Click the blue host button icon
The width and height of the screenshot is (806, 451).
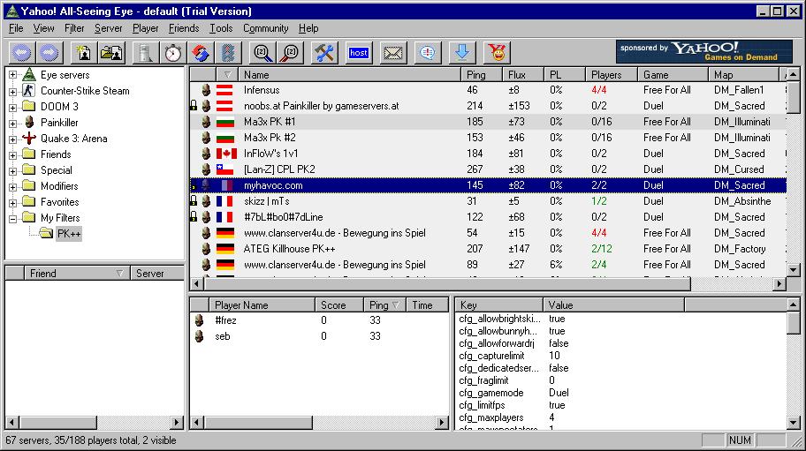[358, 52]
